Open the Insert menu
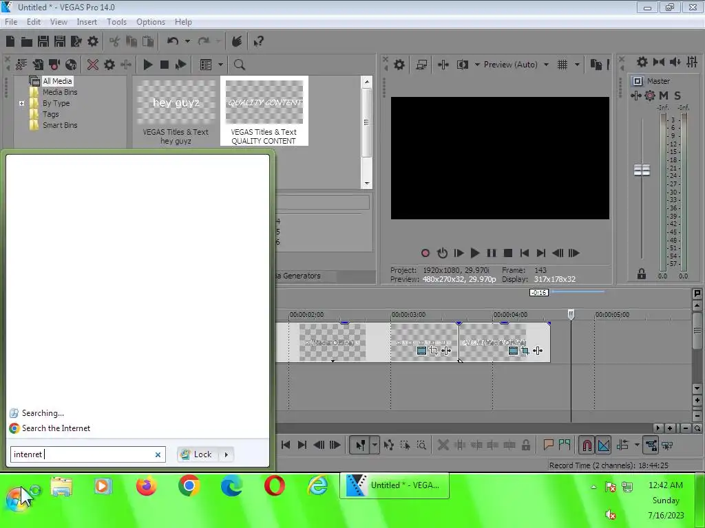 point(87,21)
